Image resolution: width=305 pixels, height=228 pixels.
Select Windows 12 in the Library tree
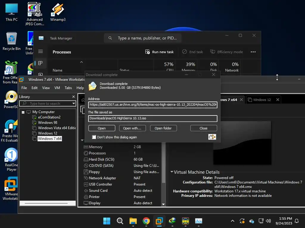[x=48, y=133]
